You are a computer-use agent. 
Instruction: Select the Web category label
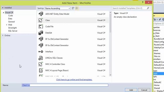(10, 25)
